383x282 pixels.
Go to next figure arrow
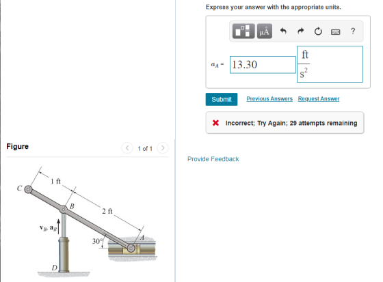click(163, 148)
